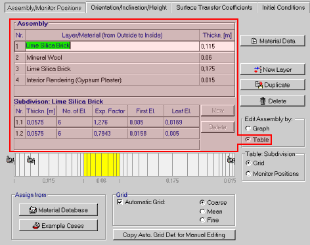The image size is (310, 245).
Task: Click the rightmost monitor camera icon
Action: click(x=231, y=160)
